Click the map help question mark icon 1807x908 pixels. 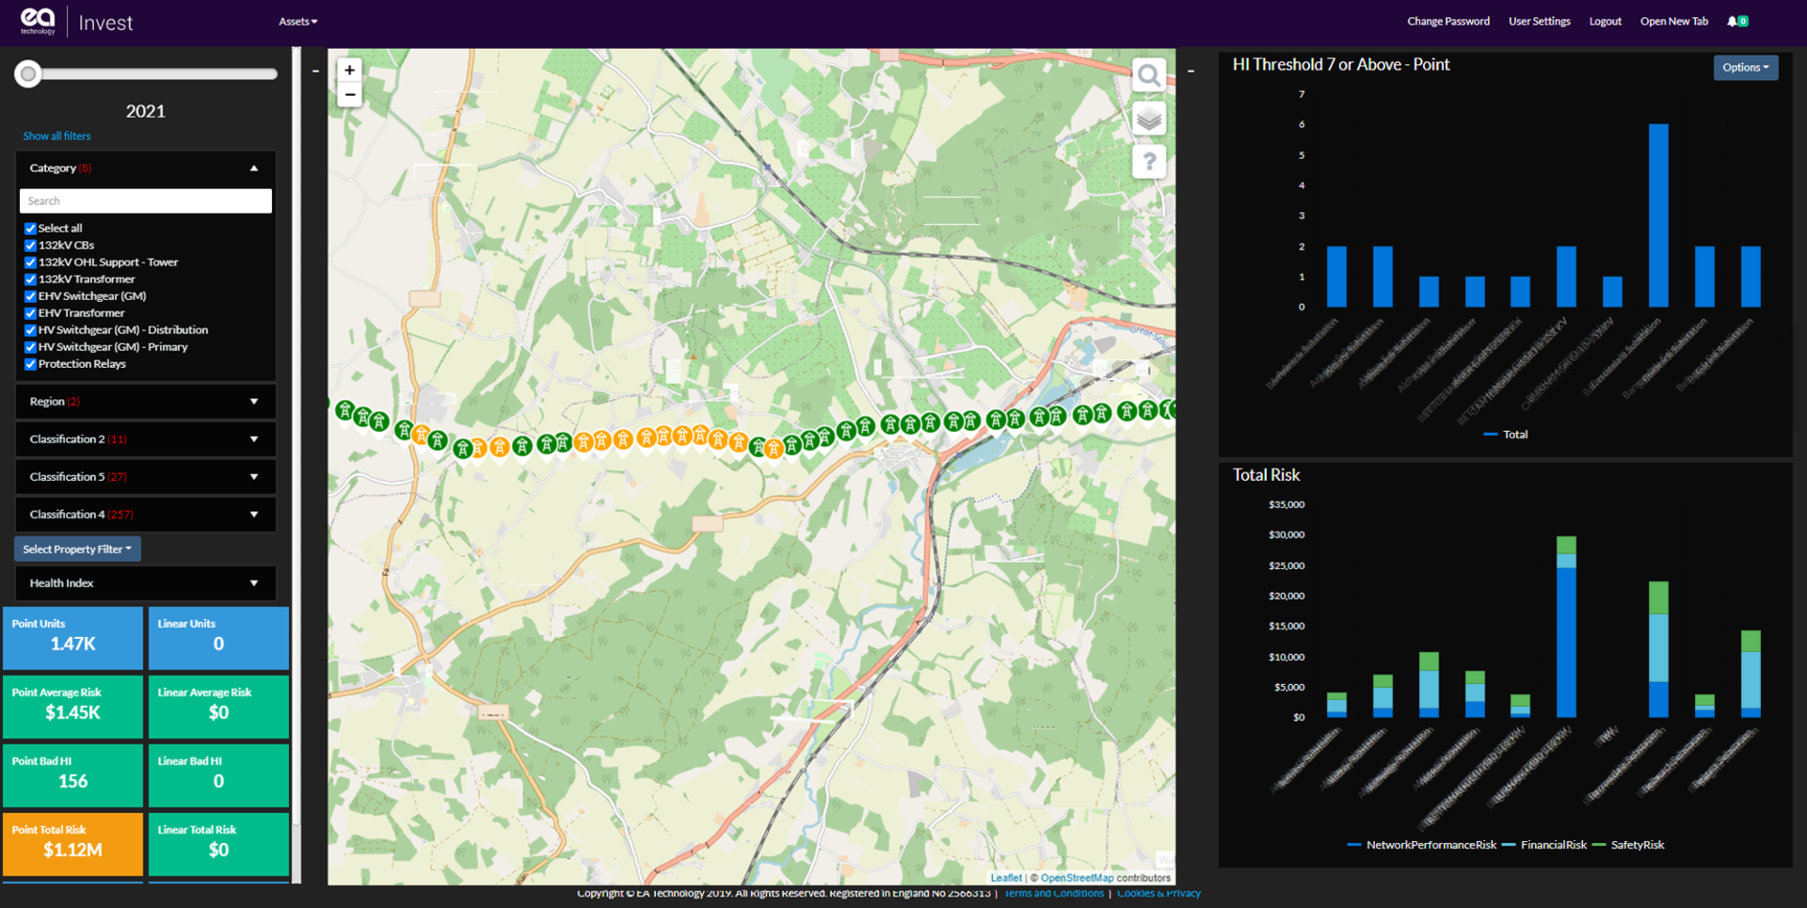click(x=1148, y=163)
